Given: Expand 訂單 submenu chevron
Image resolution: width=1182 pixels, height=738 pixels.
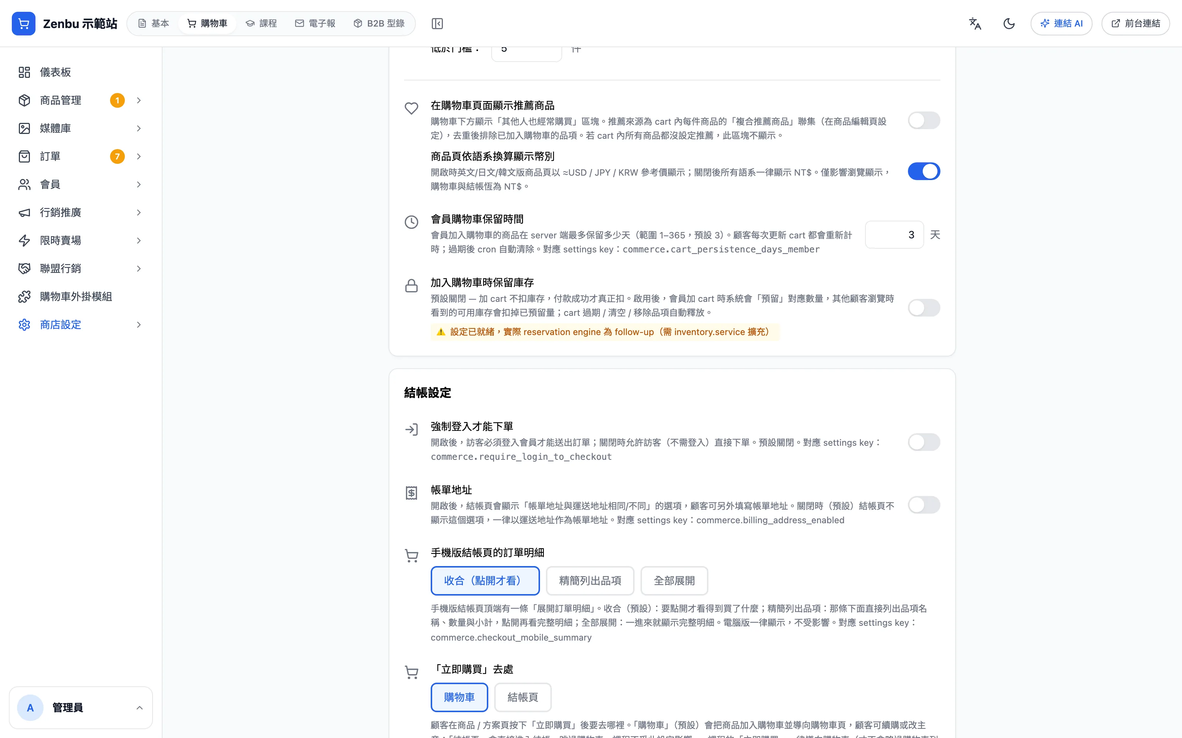Looking at the screenshot, I should click(x=139, y=156).
